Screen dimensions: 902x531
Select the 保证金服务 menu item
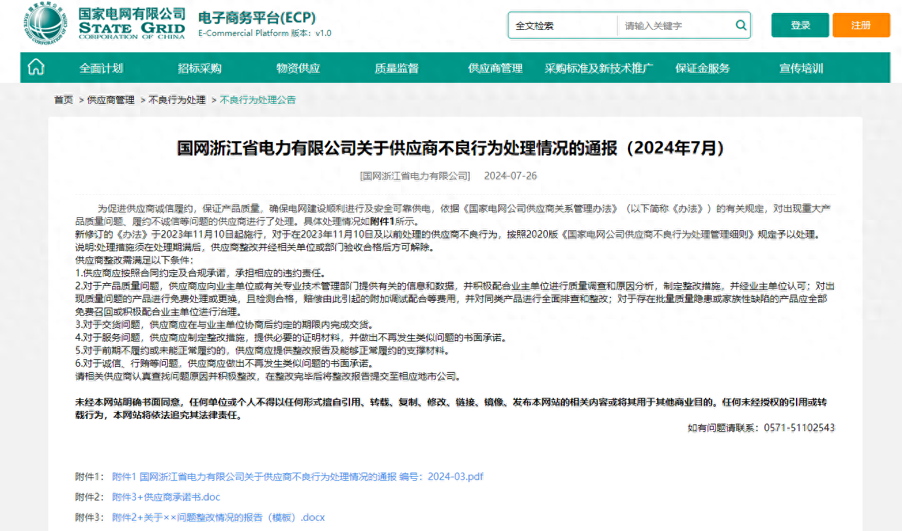point(702,68)
